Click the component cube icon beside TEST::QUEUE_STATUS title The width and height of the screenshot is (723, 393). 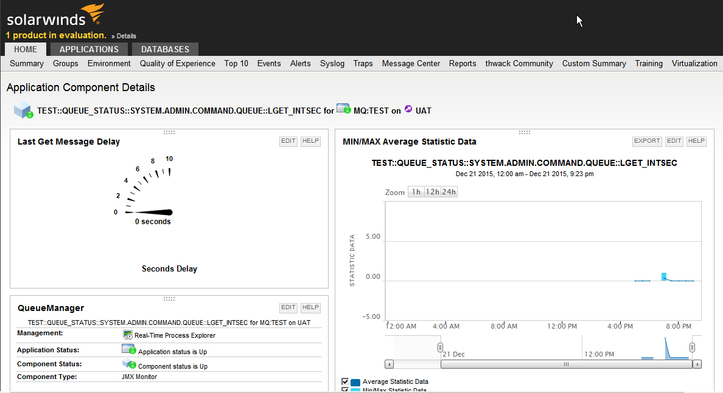pyautogui.click(x=23, y=109)
